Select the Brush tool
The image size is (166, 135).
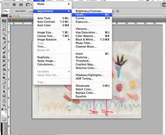tap(4, 52)
